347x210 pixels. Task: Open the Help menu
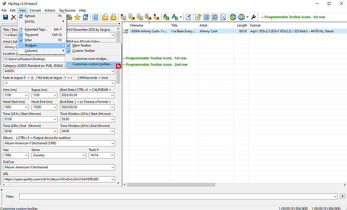(82, 11)
